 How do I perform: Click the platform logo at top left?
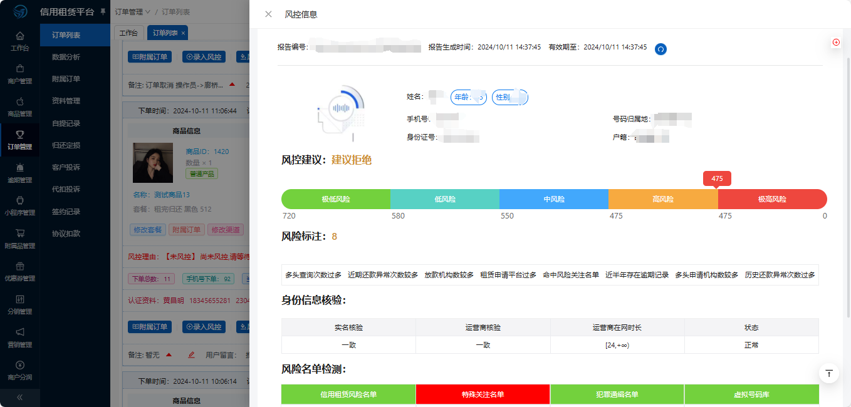click(x=20, y=12)
